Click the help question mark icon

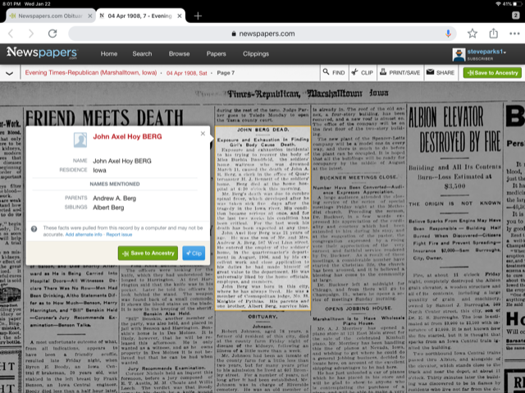coord(34,229)
